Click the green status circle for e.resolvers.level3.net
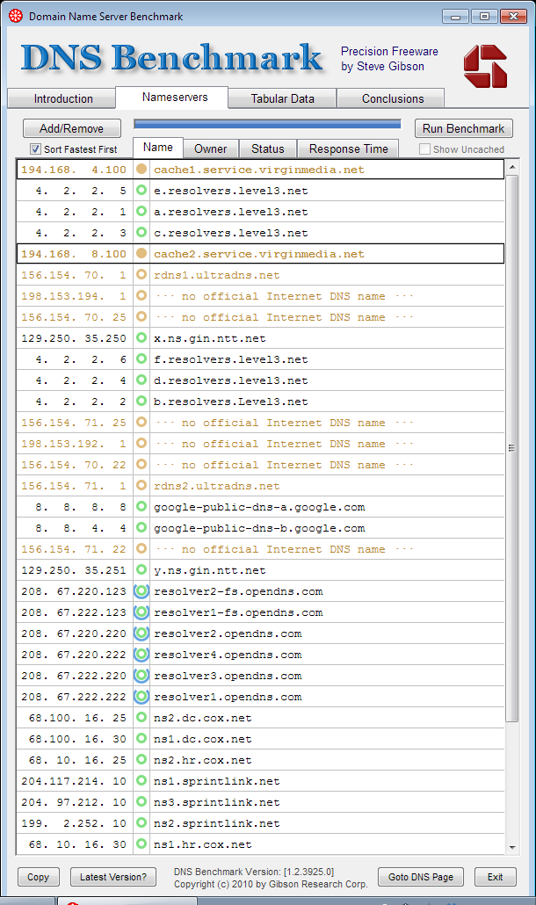The height and width of the screenshot is (905, 536). tap(141, 190)
